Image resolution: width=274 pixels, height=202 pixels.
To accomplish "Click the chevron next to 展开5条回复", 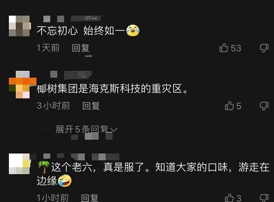I will click(114, 130).
